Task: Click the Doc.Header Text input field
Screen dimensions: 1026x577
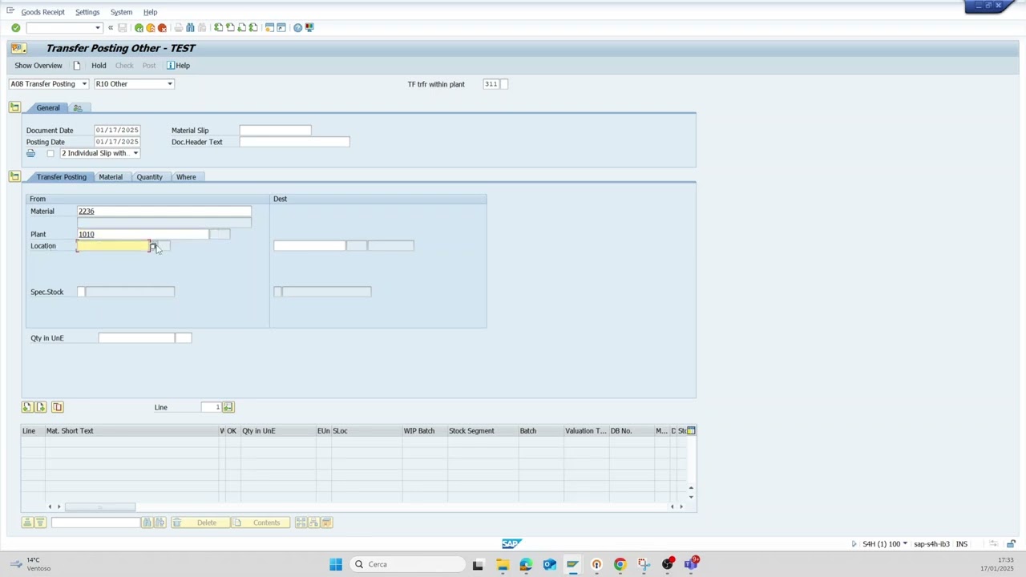Action: [294, 142]
